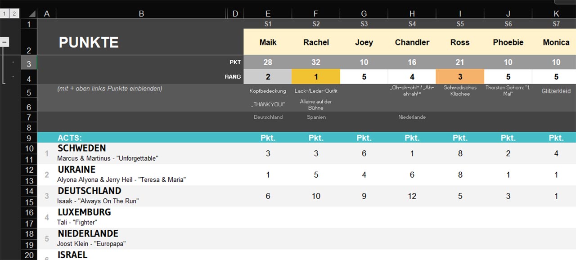
Task: Select column E header
Action: point(268,14)
